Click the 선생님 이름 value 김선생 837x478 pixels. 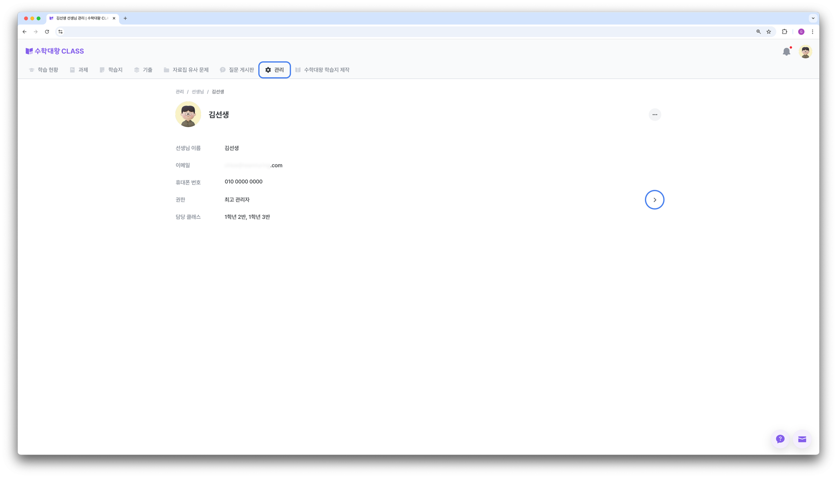click(x=232, y=148)
